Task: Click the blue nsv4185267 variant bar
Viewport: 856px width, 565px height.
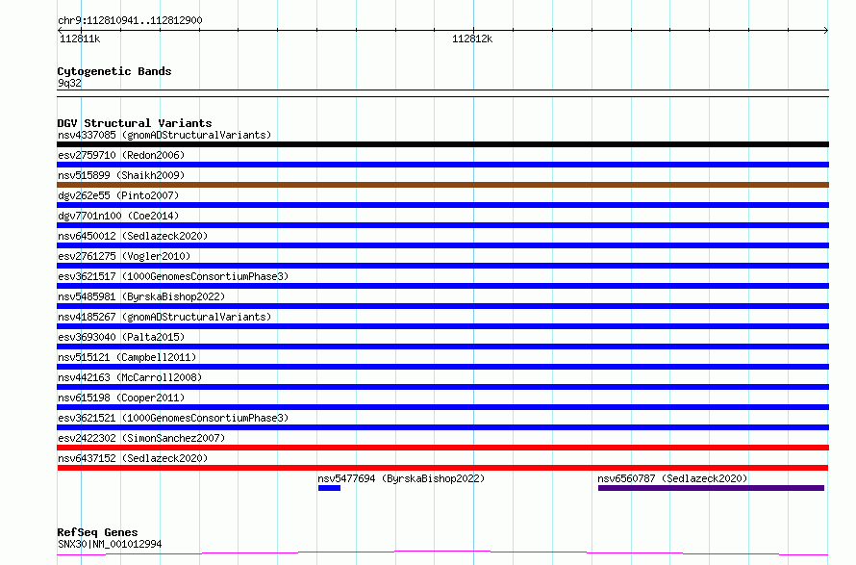Action: (442, 326)
